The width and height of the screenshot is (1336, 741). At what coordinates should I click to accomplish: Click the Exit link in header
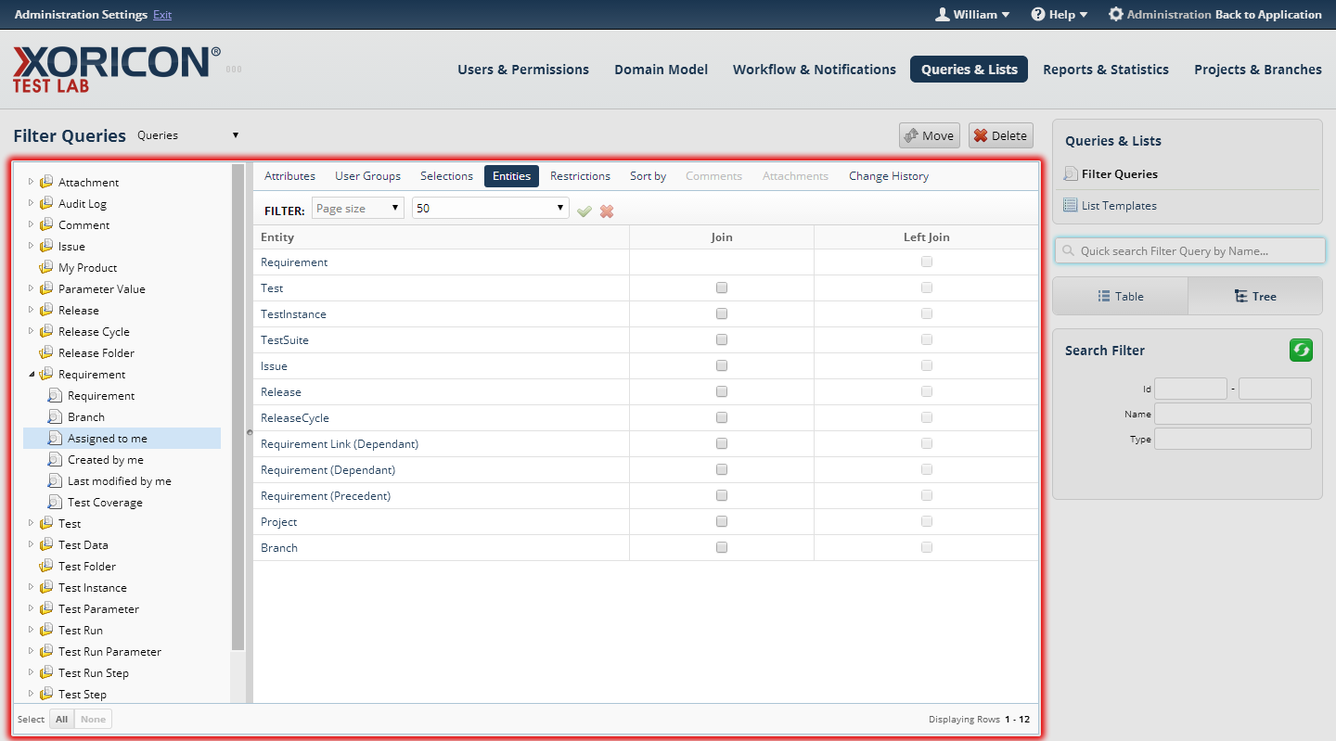(x=162, y=15)
